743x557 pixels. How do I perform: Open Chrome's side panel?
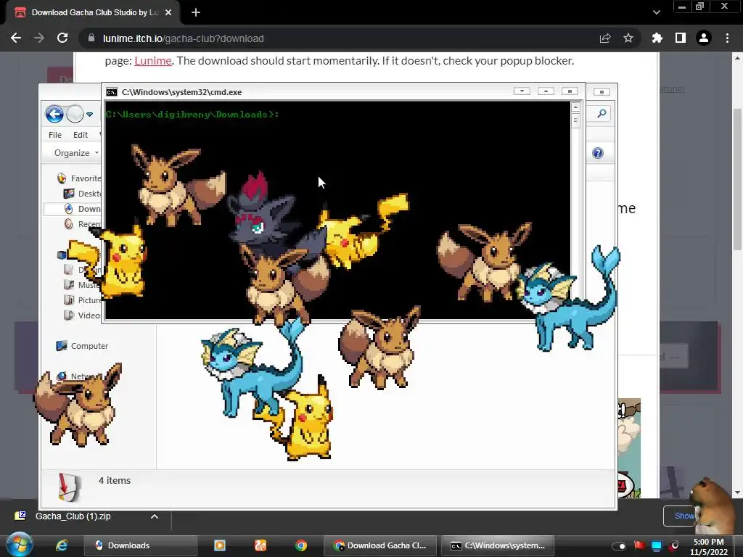pyautogui.click(x=681, y=38)
